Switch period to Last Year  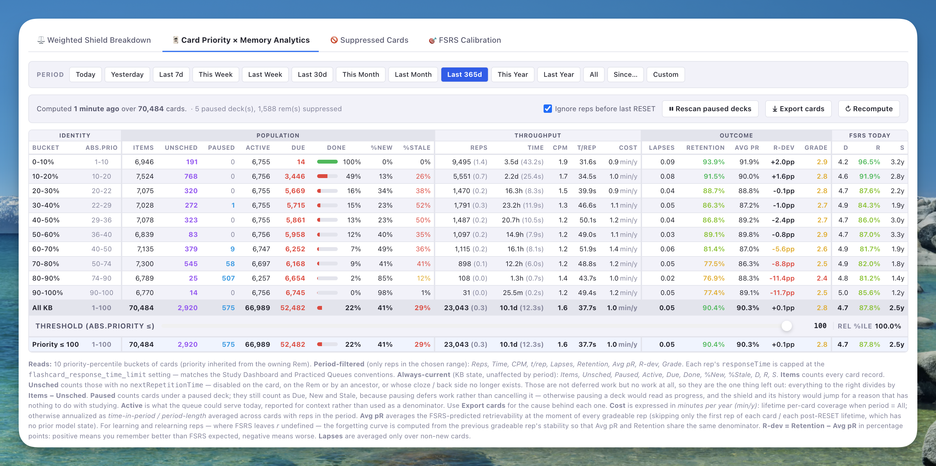pyautogui.click(x=558, y=75)
